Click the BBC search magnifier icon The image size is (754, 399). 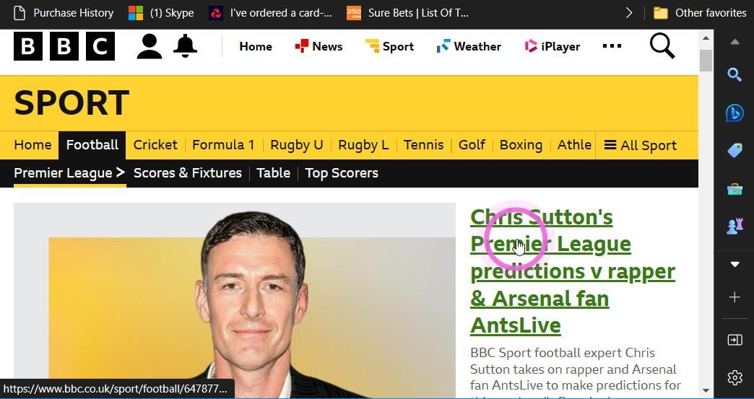[662, 46]
